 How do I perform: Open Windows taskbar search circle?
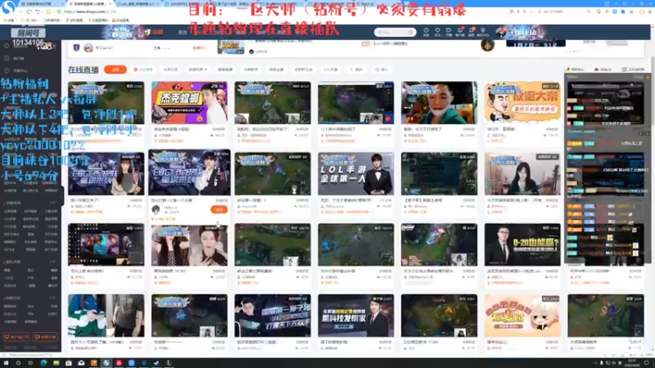pos(18,363)
